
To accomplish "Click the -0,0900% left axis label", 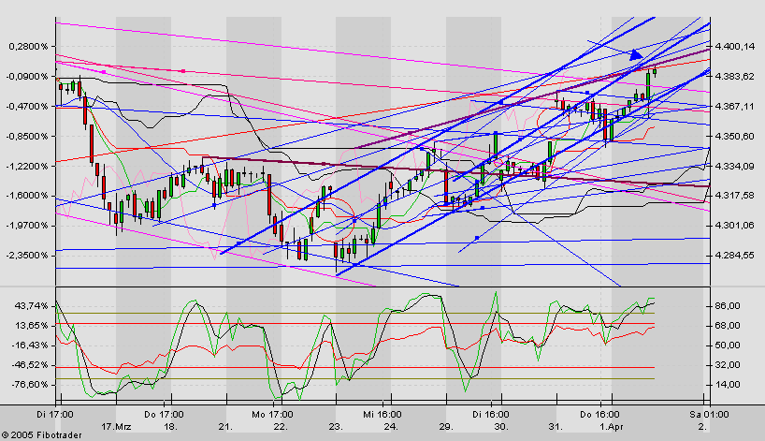I will [27, 77].
